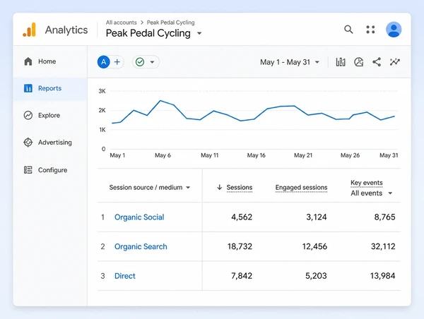Click the Peak Pedal Cycling breadcrumb
The width and height of the screenshot is (424, 319).
pos(170,23)
